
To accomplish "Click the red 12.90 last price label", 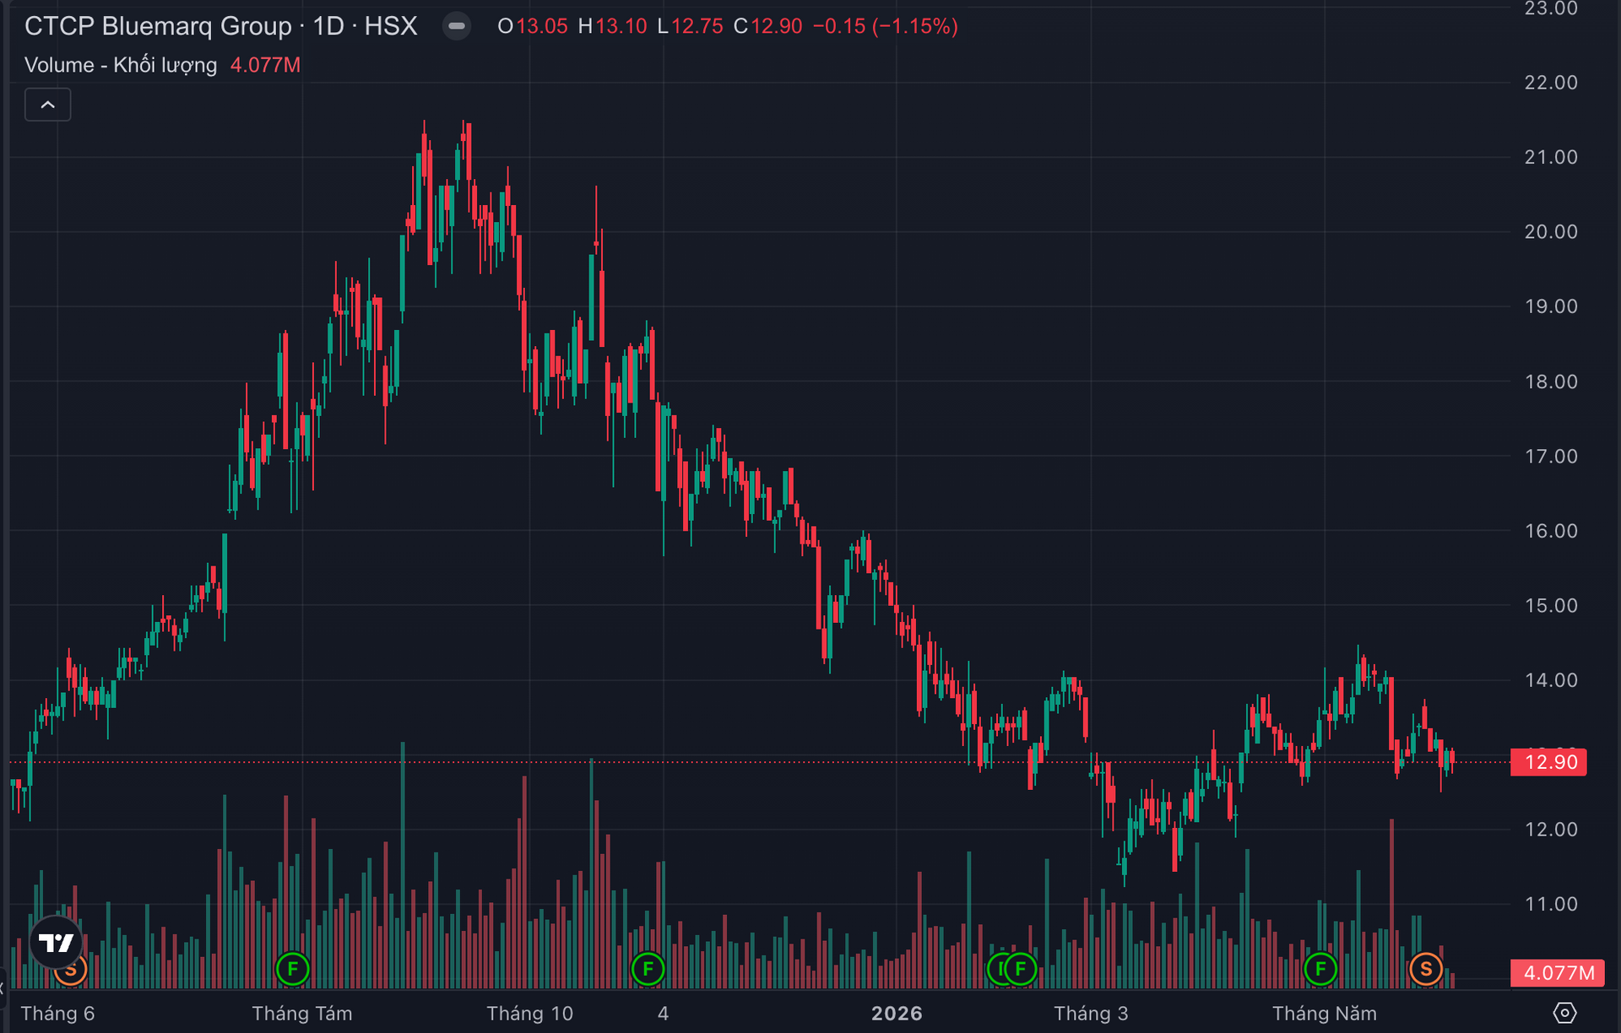I will pyautogui.click(x=1549, y=762).
